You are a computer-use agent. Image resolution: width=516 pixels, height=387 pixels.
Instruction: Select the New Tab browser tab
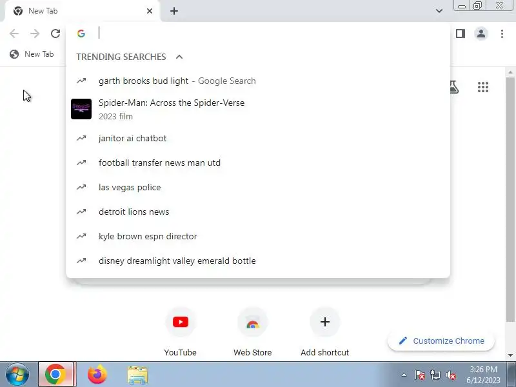click(83, 11)
